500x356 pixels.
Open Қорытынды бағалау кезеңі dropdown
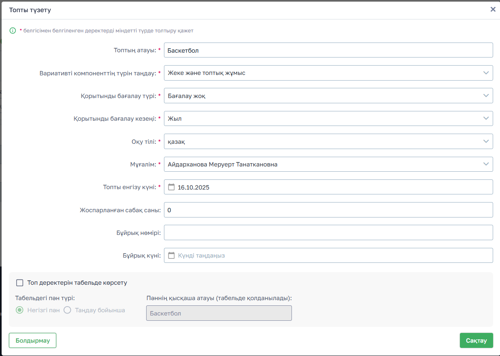click(328, 119)
